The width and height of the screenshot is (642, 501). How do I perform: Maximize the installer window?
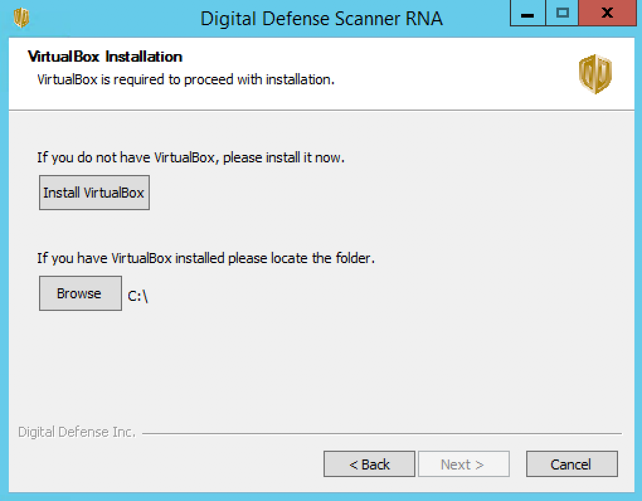[x=562, y=13]
